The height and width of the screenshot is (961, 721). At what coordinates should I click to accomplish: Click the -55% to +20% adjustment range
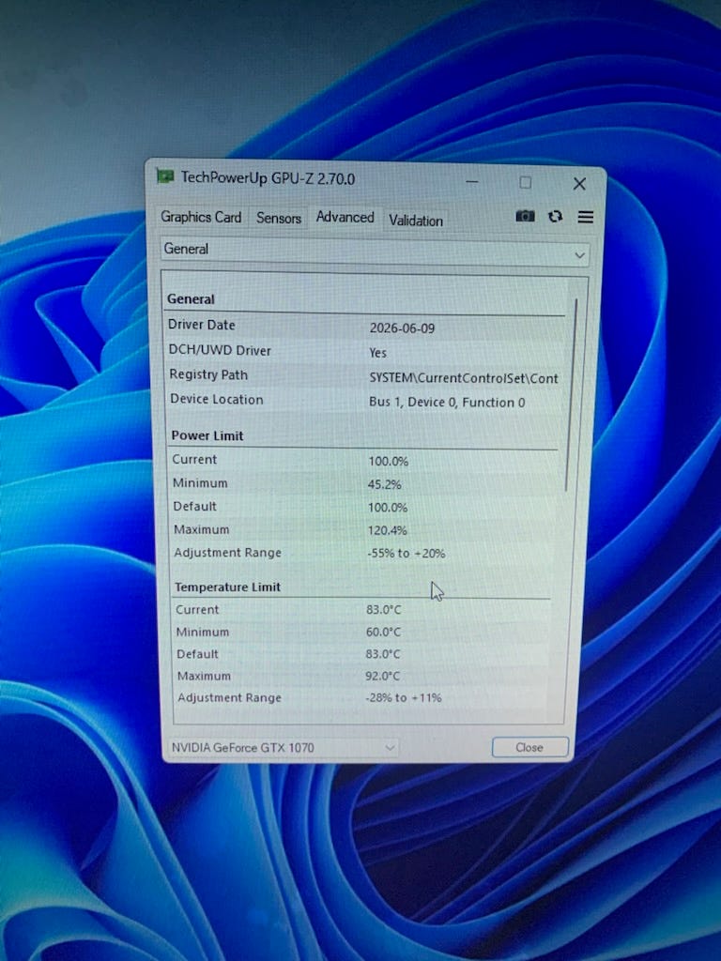406,554
